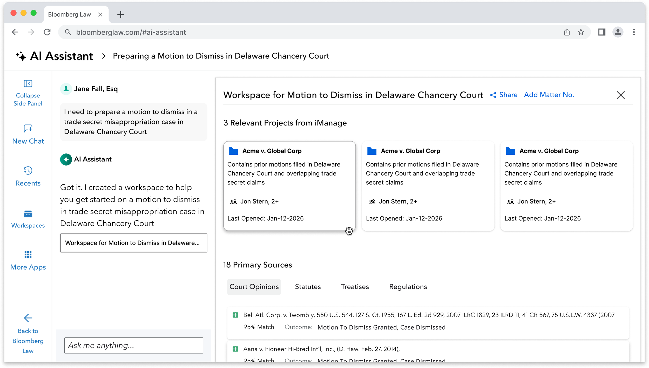Open More Apps grid

pyautogui.click(x=28, y=260)
